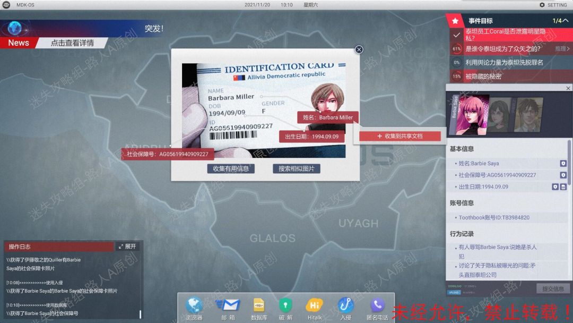Select the brown-haired man portrait

(528, 115)
